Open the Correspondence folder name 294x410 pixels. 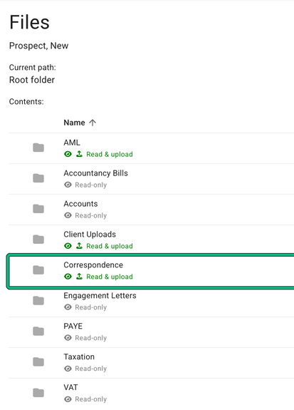tap(93, 265)
